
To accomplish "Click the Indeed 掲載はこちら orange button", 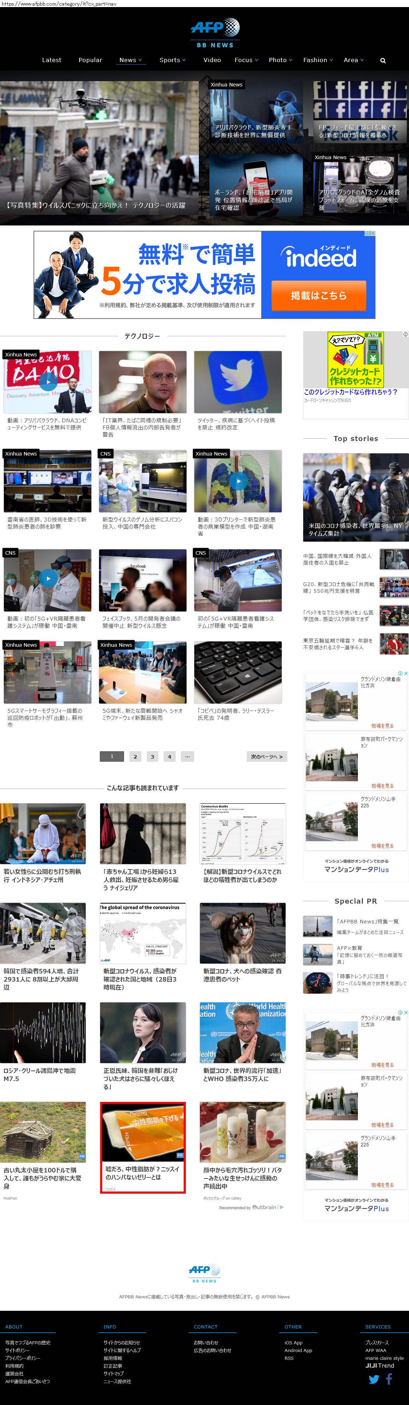I will point(318,296).
